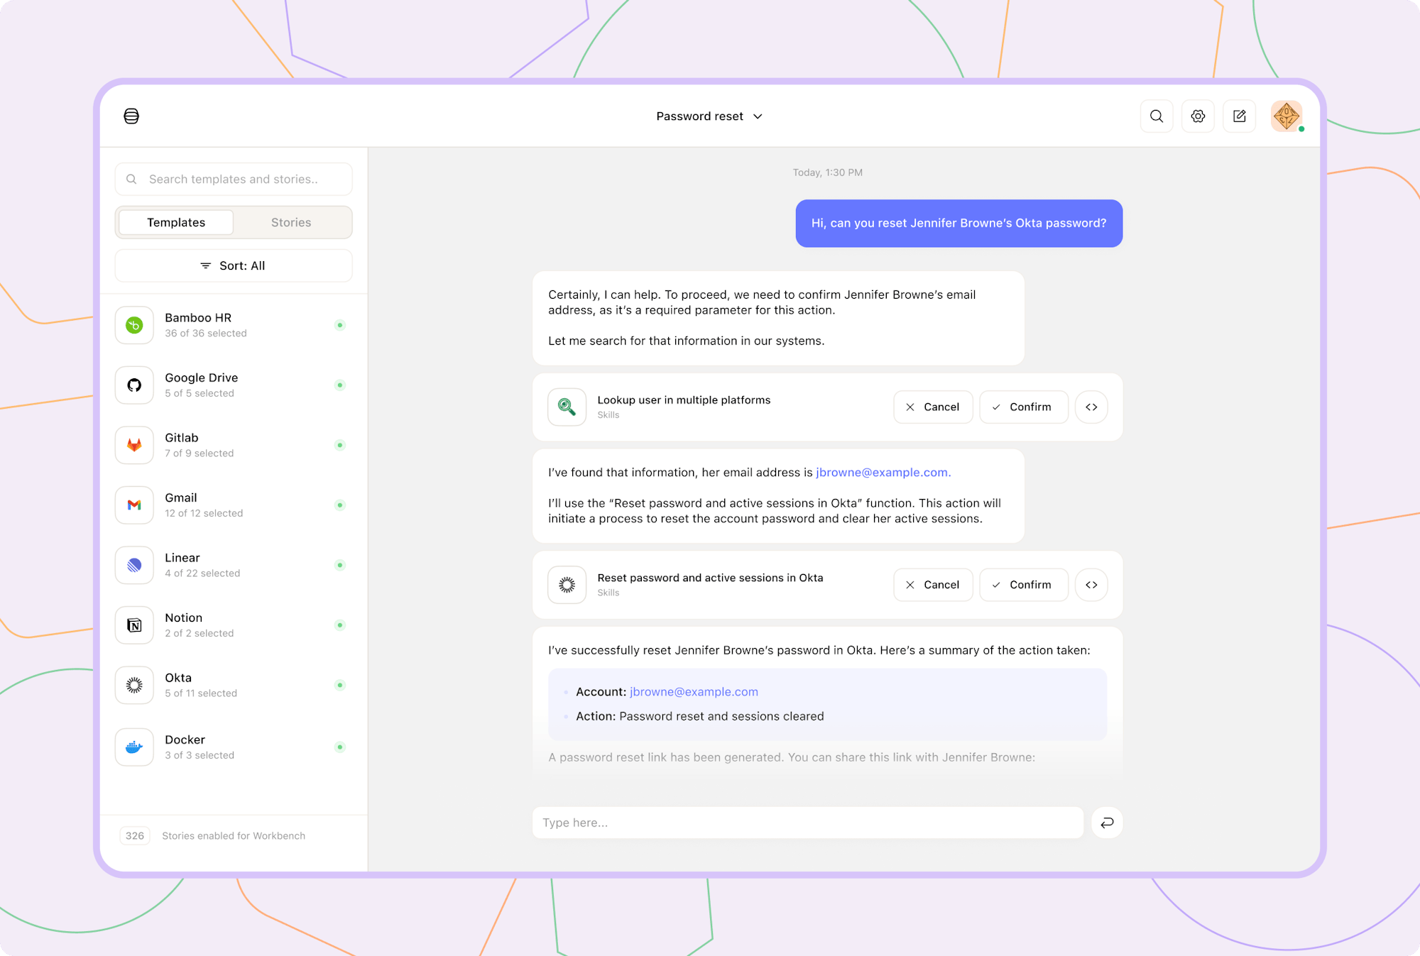This screenshot has width=1420, height=956.
Task: View code for Lookup user skill
Action: click(x=1091, y=407)
